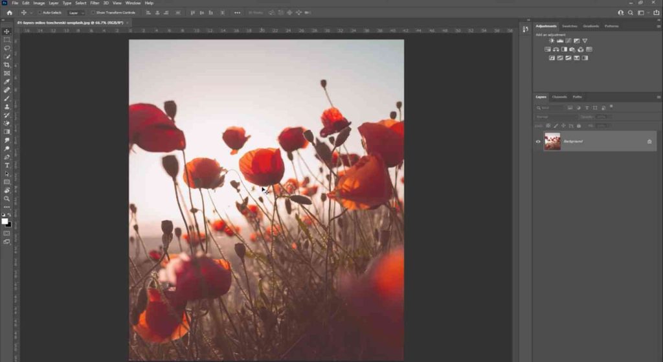Select the Dodge tool
Image resolution: width=663 pixels, height=362 pixels.
click(x=6, y=148)
